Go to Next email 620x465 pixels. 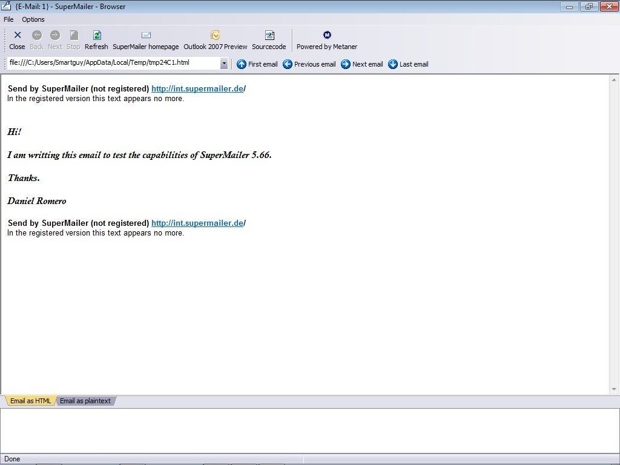362,64
